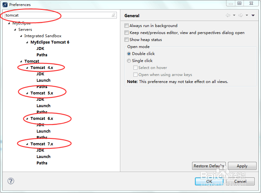Click the Apply button
The width and height of the screenshot is (261, 193).
(242, 166)
